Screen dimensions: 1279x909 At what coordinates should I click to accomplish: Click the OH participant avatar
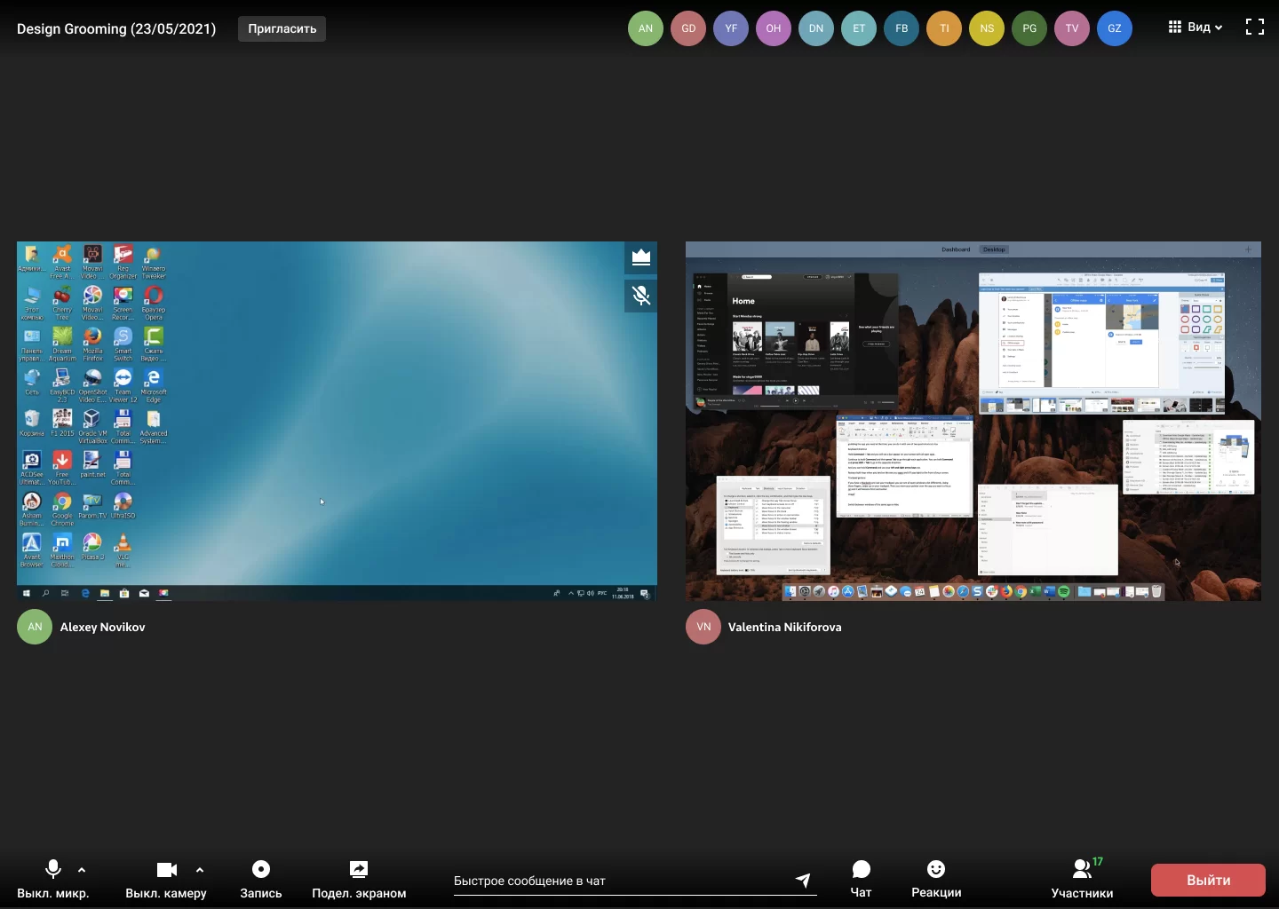(x=774, y=28)
